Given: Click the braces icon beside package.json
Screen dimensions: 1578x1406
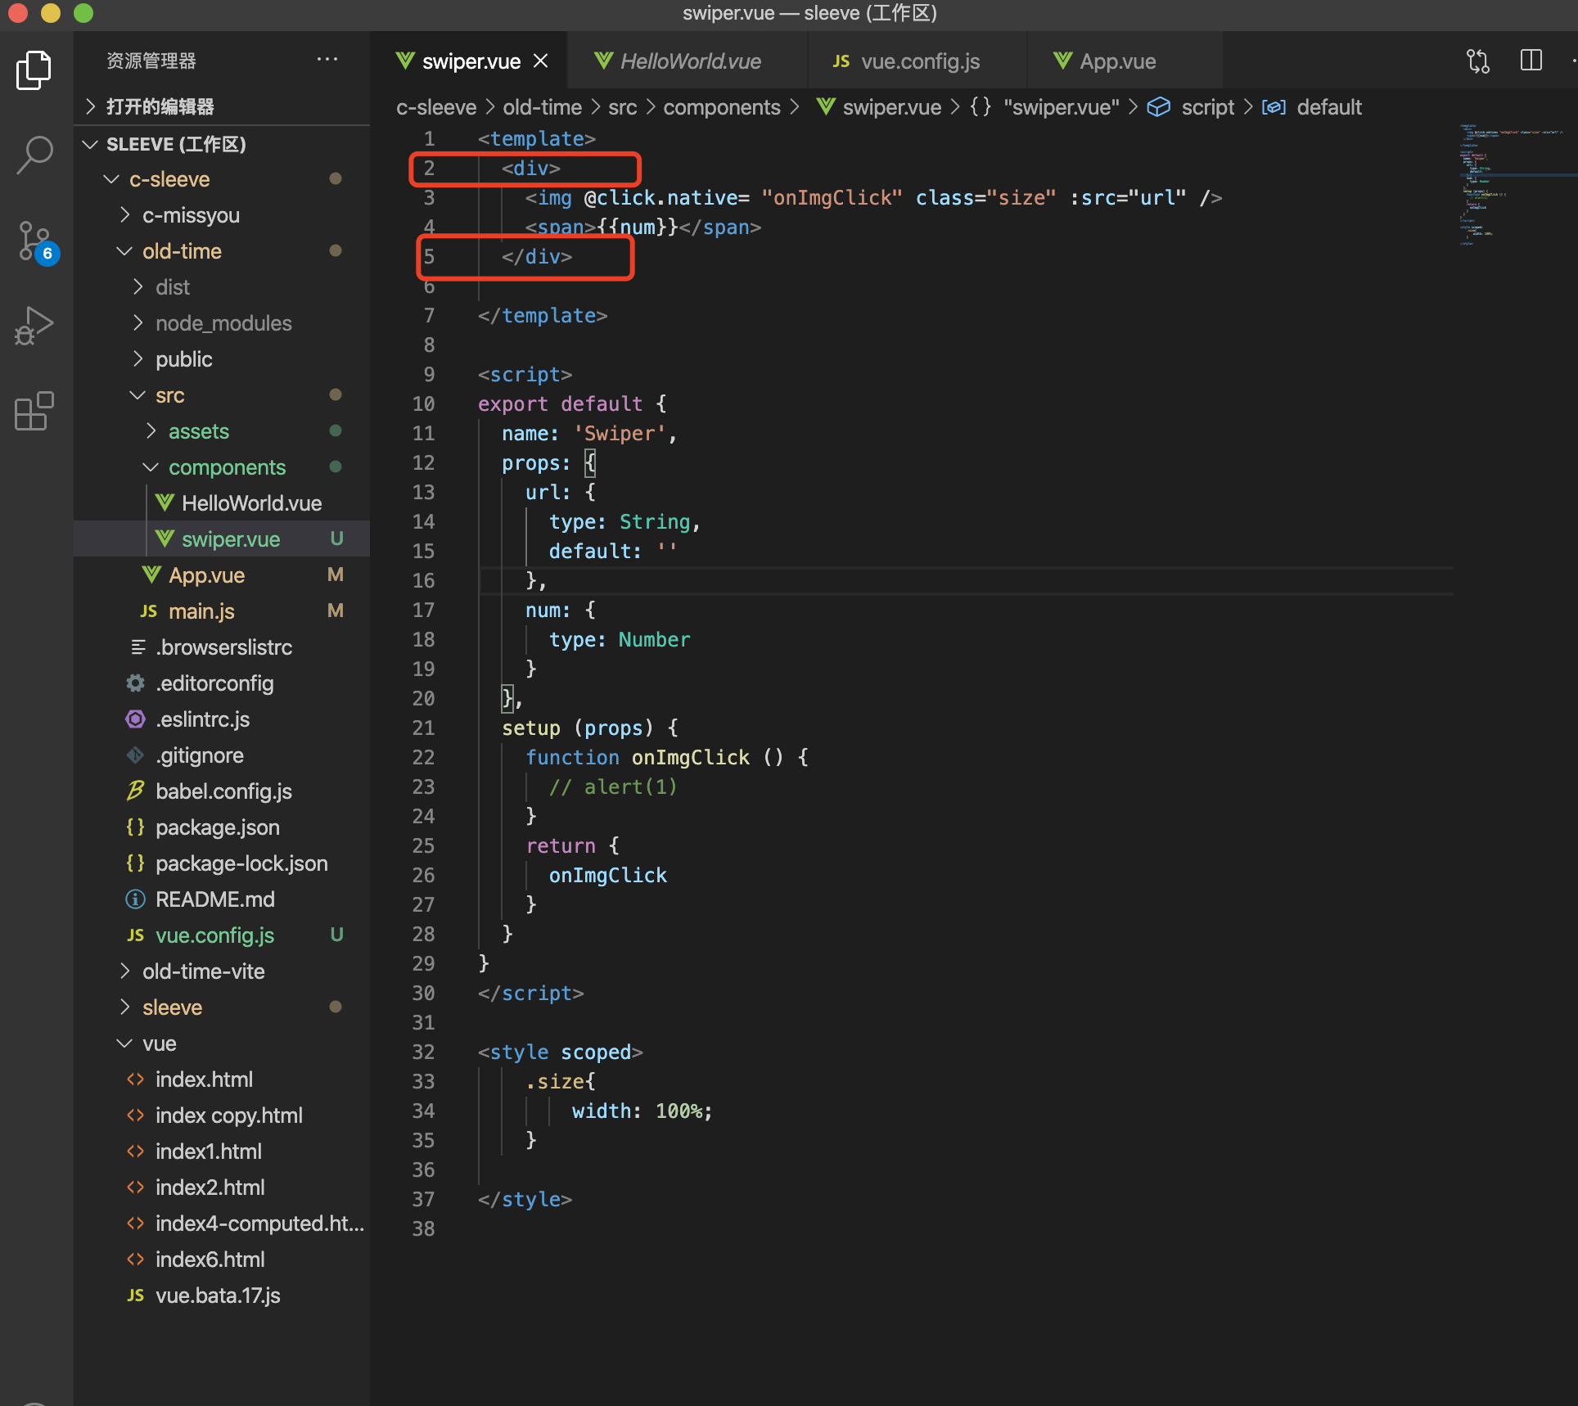Looking at the screenshot, I should (135, 827).
